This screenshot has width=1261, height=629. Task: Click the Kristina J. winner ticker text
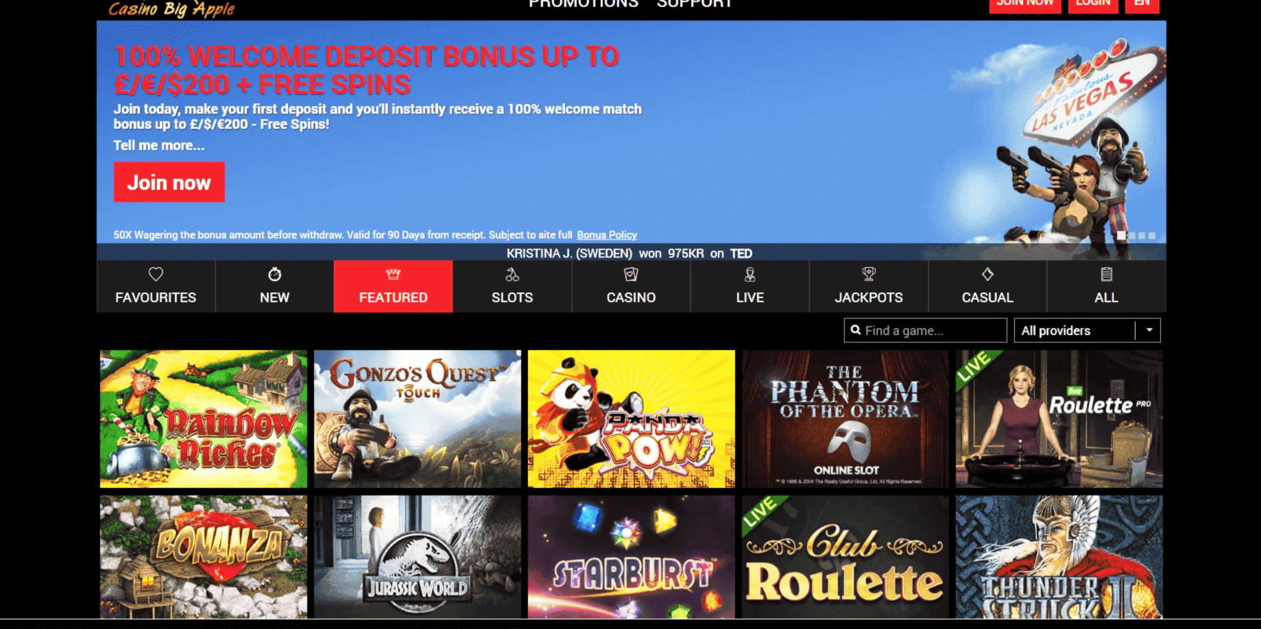coord(629,254)
